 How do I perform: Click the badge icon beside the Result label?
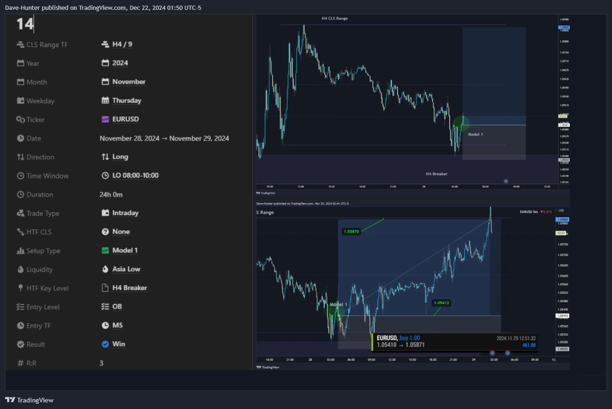(x=20, y=344)
